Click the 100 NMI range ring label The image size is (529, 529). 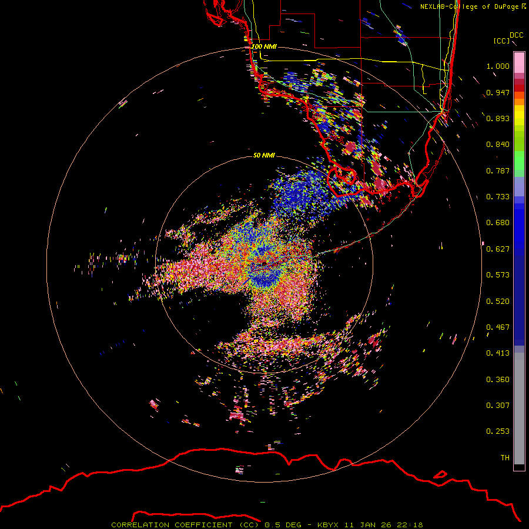tap(264, 46)
